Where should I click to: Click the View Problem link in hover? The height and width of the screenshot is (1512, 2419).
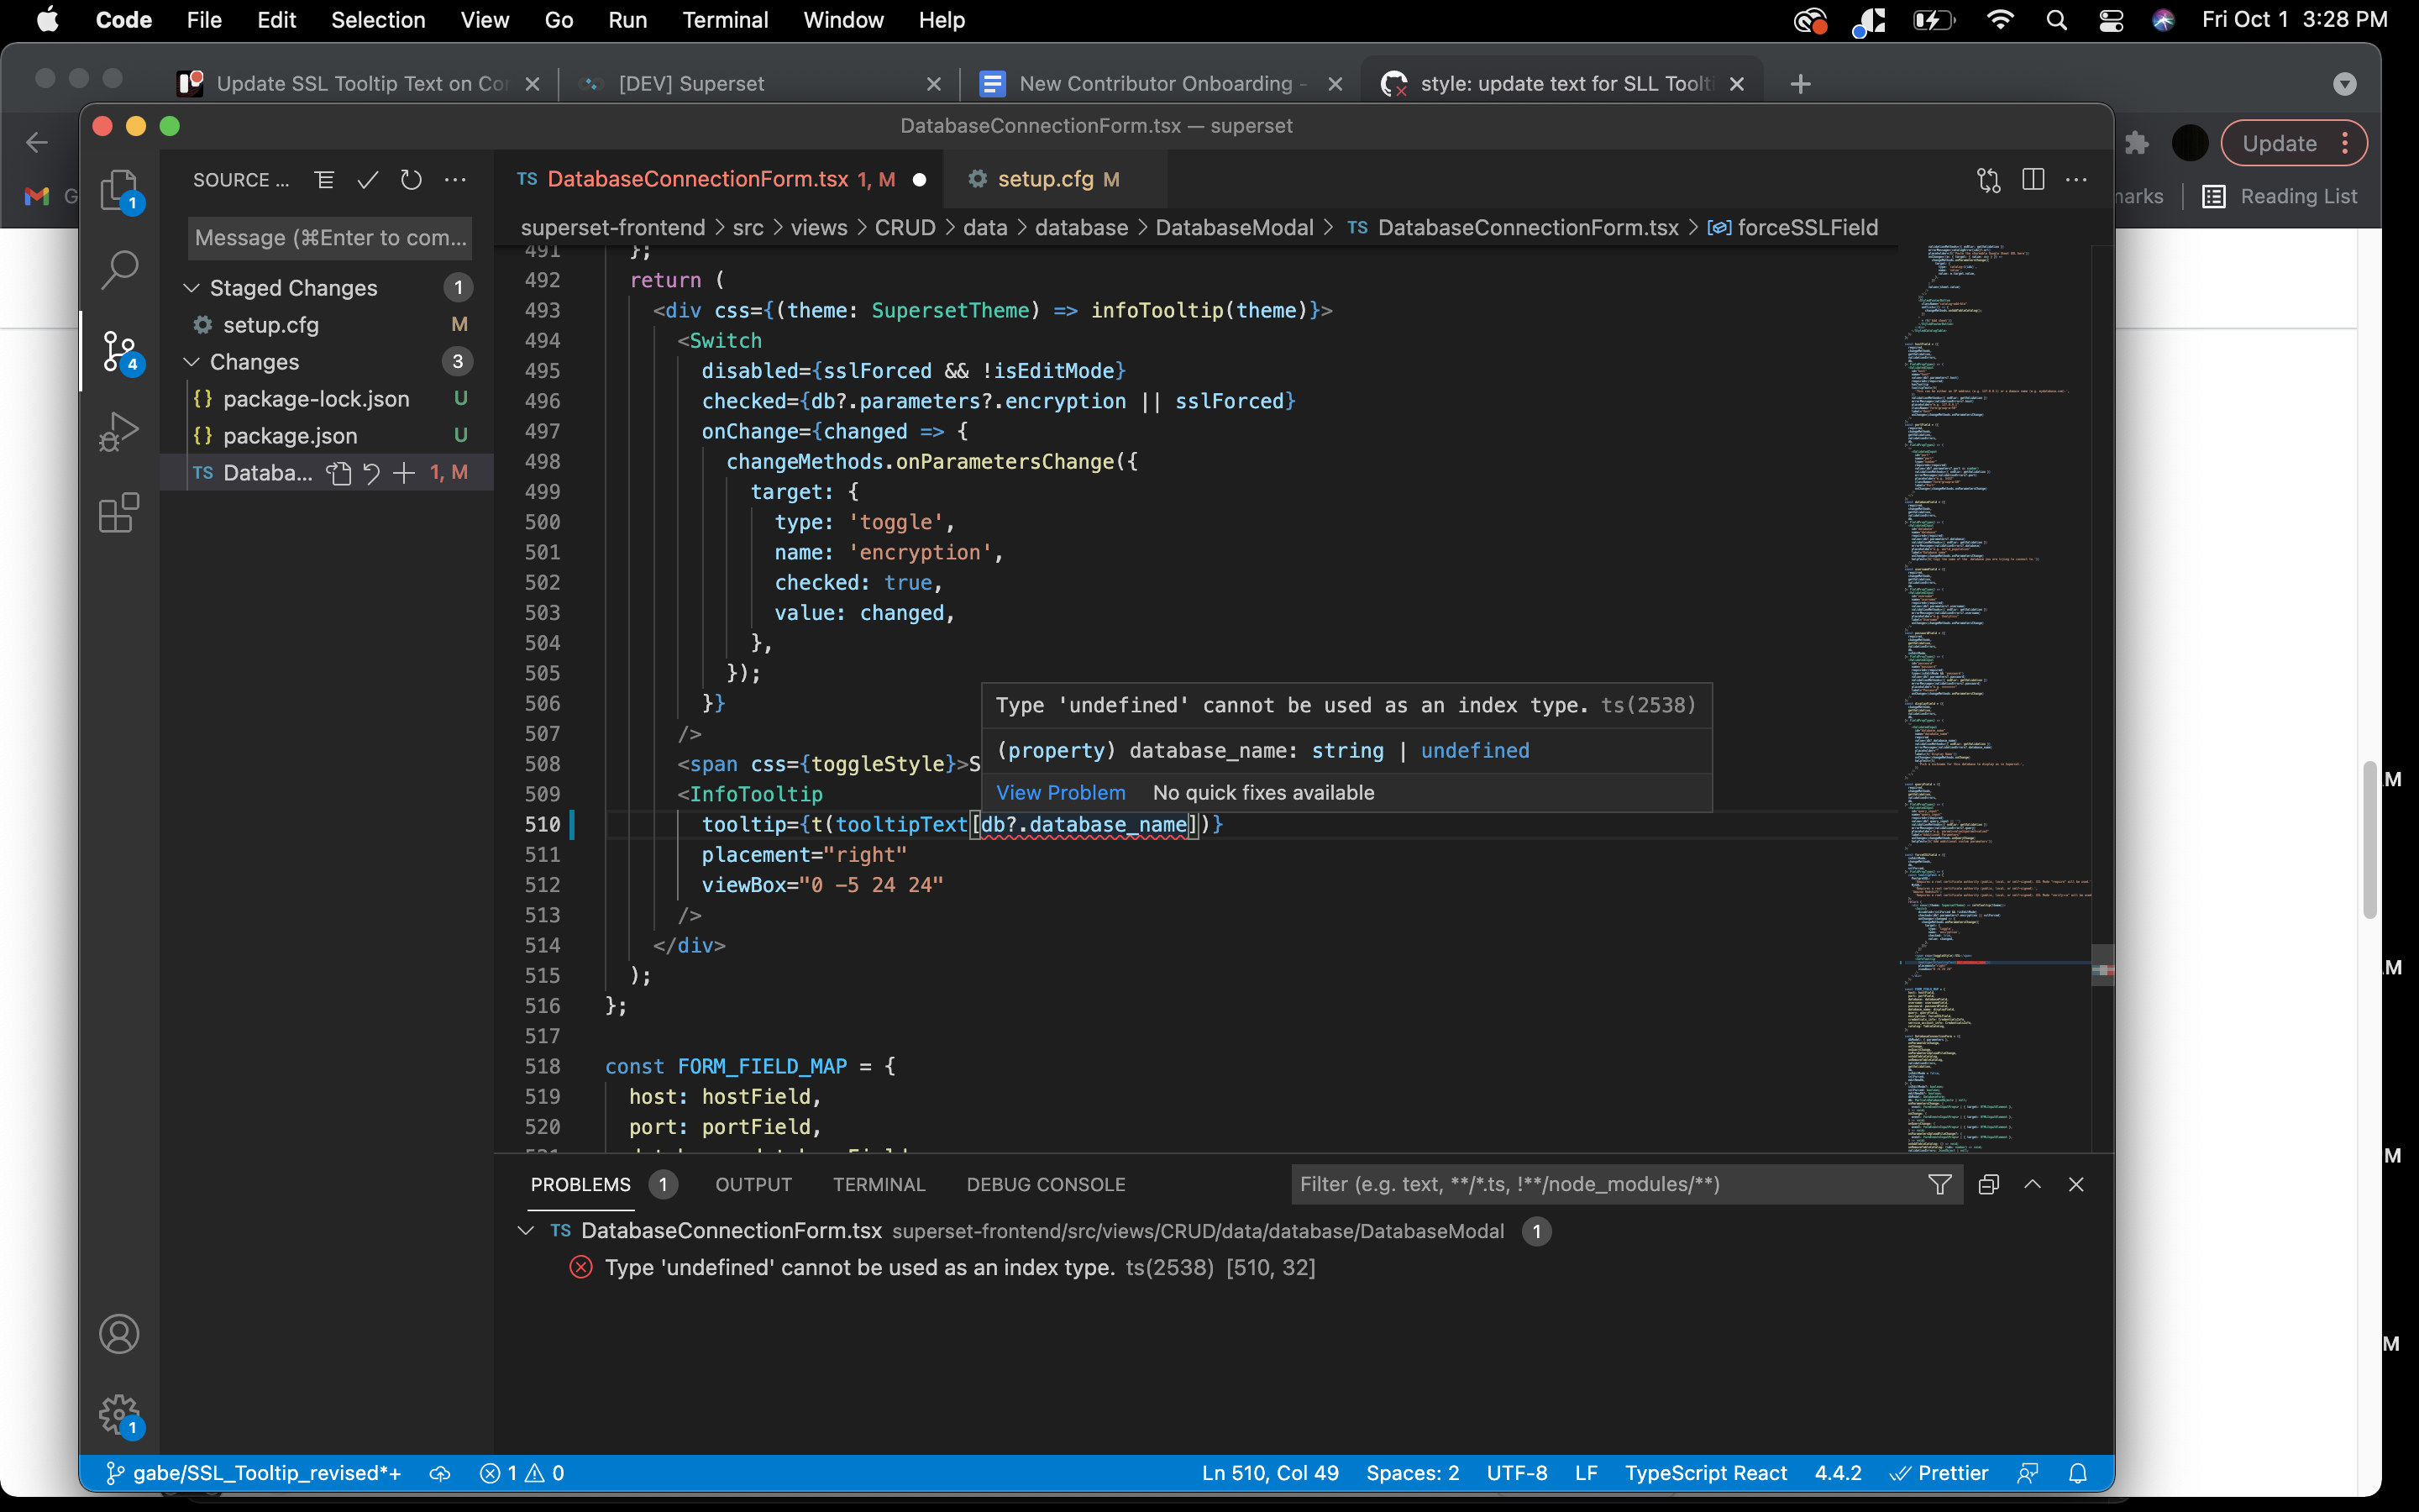point(1061,793)
